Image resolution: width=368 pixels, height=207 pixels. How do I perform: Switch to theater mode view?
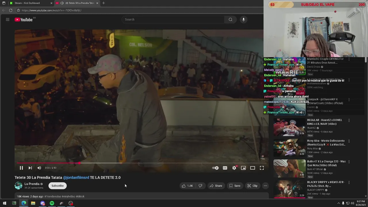click(x=253, y=168)
